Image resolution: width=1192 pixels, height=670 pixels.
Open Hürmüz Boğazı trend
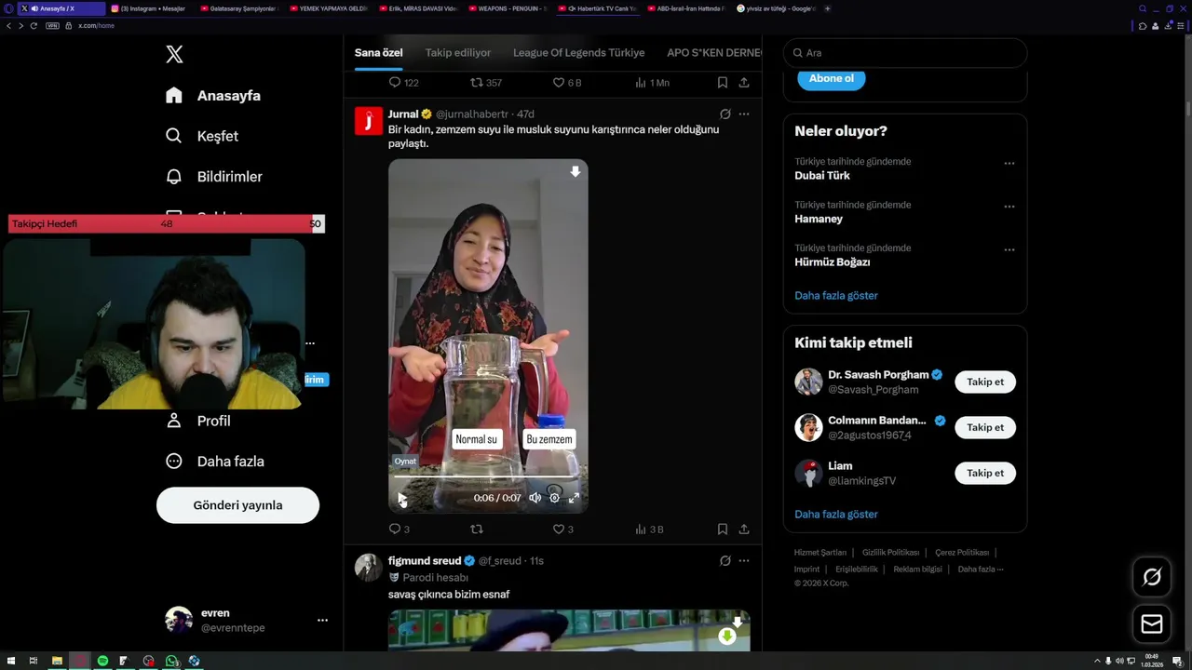[833, 262]
